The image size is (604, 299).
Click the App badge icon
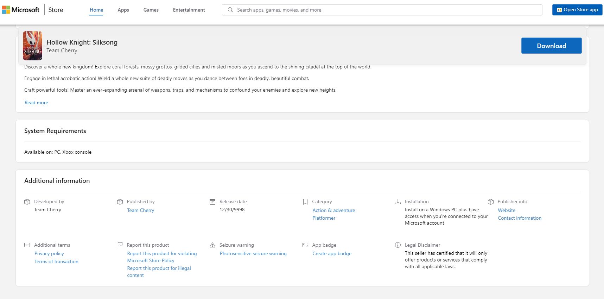305,245
